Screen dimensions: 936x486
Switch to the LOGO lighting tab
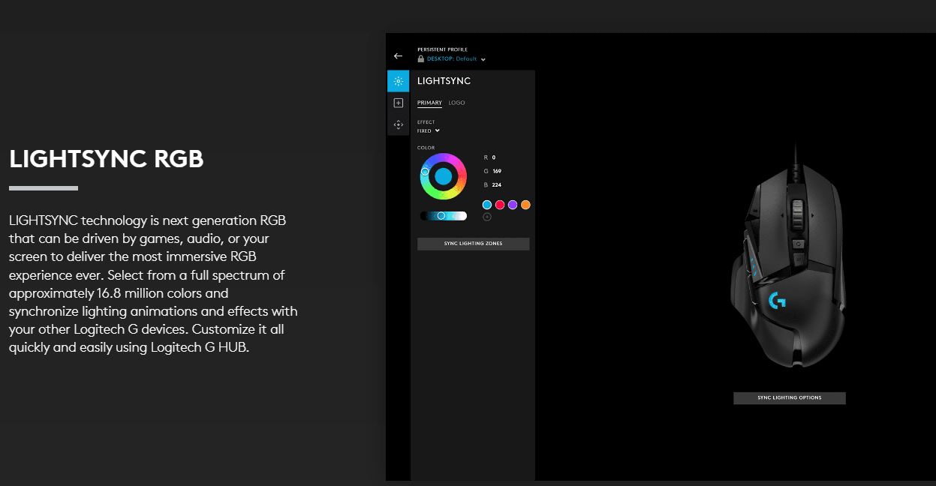[x=457, y=103]
